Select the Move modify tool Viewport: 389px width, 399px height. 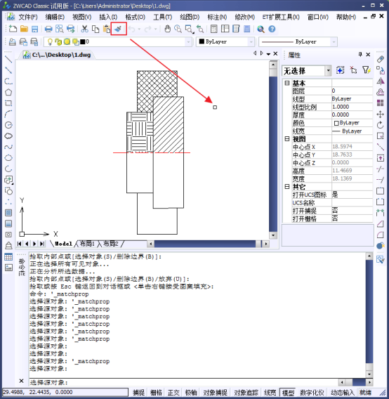[x=381, y=115]
